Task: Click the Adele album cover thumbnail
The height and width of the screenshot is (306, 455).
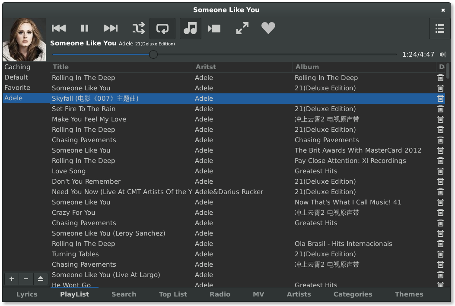Action: [x=24, y=40]
